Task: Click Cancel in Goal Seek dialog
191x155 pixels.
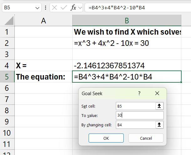Action: [x=146, y=138]
